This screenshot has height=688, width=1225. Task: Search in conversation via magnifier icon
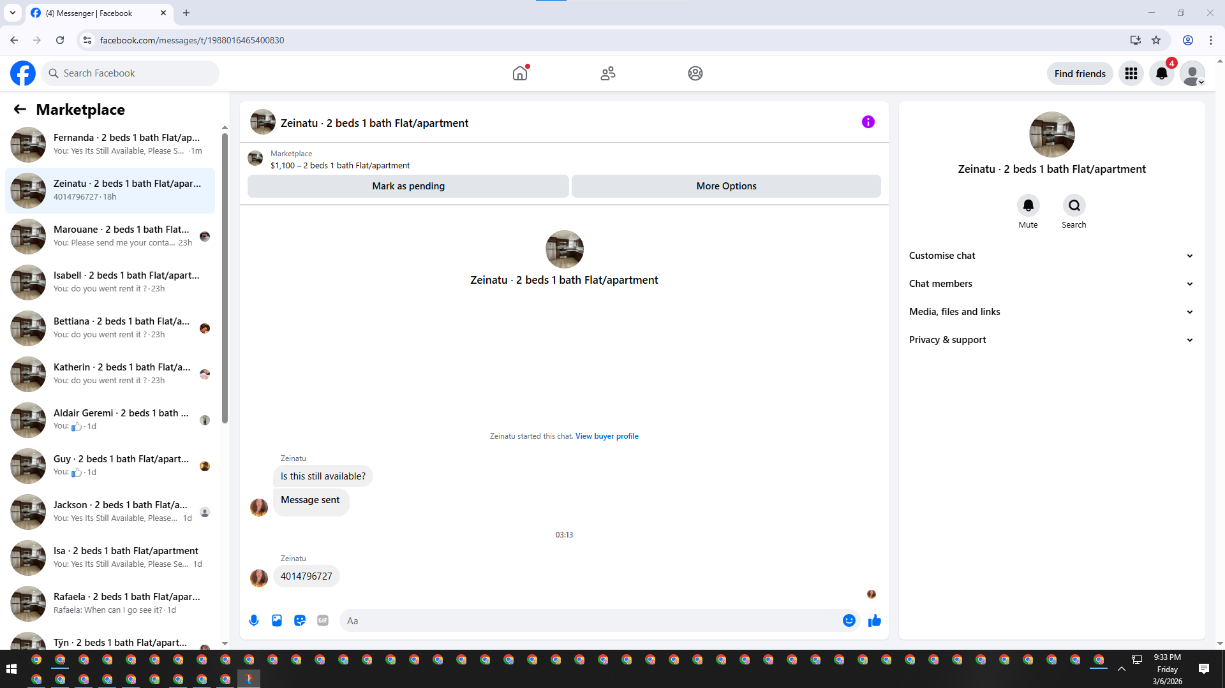point(1074,205)
